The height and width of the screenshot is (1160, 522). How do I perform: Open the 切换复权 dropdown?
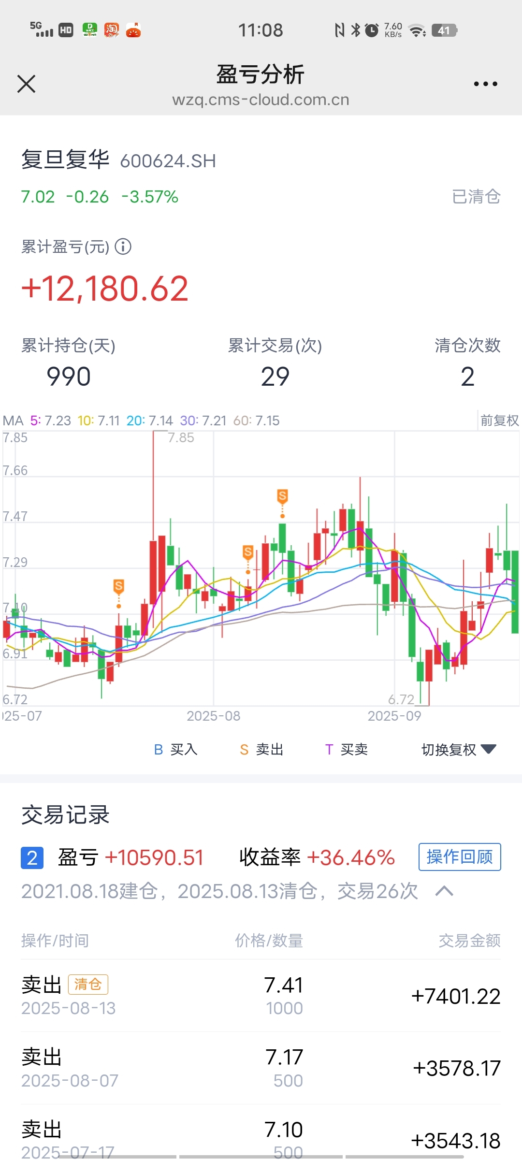coord(459,750)
